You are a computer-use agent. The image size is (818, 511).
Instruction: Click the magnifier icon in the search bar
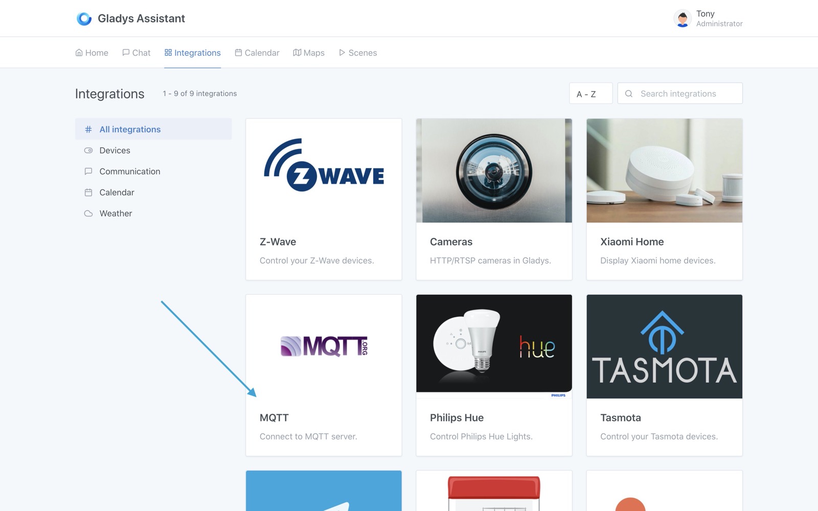point(628,94)
